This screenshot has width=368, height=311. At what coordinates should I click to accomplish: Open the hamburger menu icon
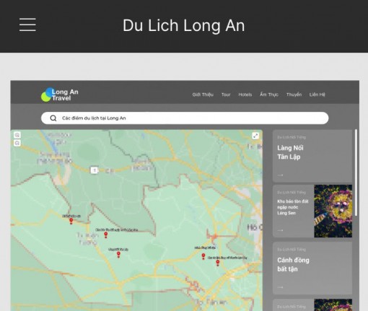tap(27, 25)
